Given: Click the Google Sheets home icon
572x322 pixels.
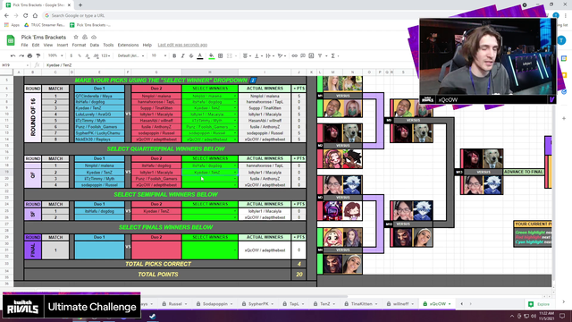Looking at the screenshot, I should (11, 40).
